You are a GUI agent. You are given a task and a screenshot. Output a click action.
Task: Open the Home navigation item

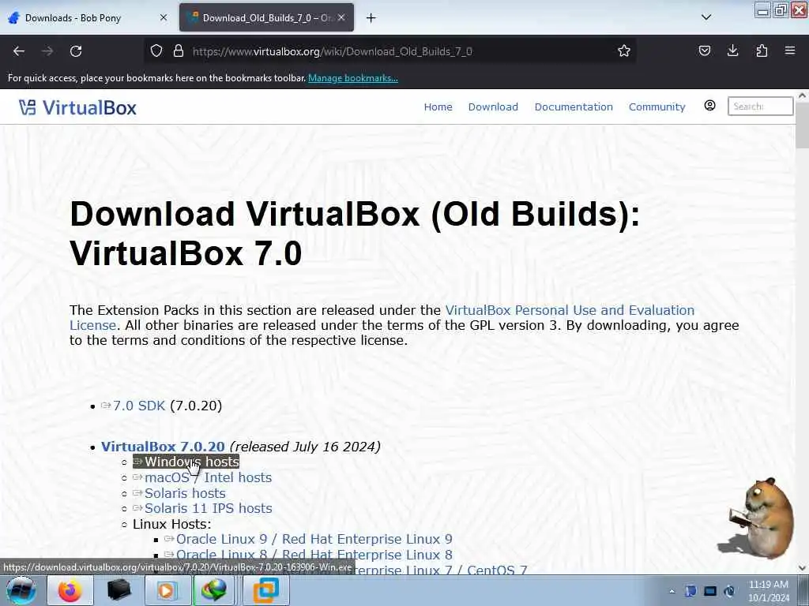click(x=438, y=107)
